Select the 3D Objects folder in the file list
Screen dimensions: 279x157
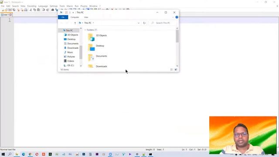pyautogui.click(x=97, y=37)
